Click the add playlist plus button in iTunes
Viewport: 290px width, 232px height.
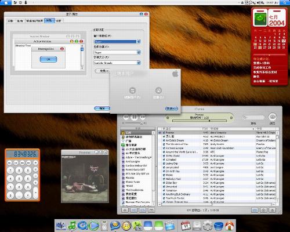(x=125, y=210)
